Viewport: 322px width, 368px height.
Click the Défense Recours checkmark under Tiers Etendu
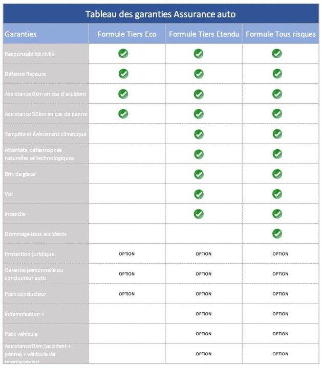[199, 74]
